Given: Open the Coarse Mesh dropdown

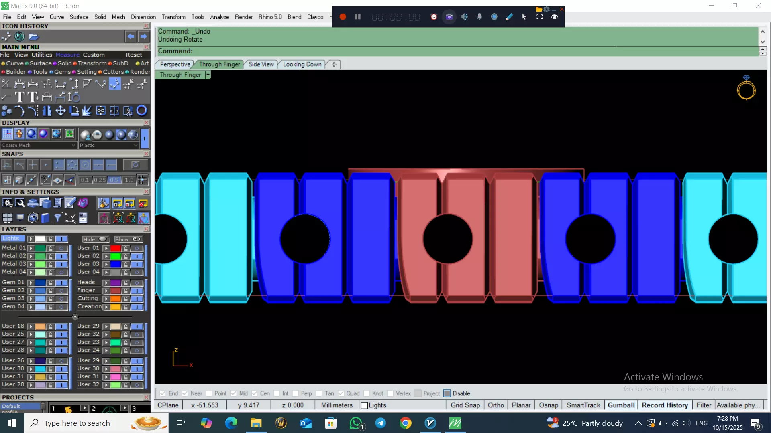Looking at the screenshot, I should [38, 145].
